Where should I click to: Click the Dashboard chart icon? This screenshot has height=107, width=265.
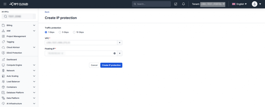(3, 60)
